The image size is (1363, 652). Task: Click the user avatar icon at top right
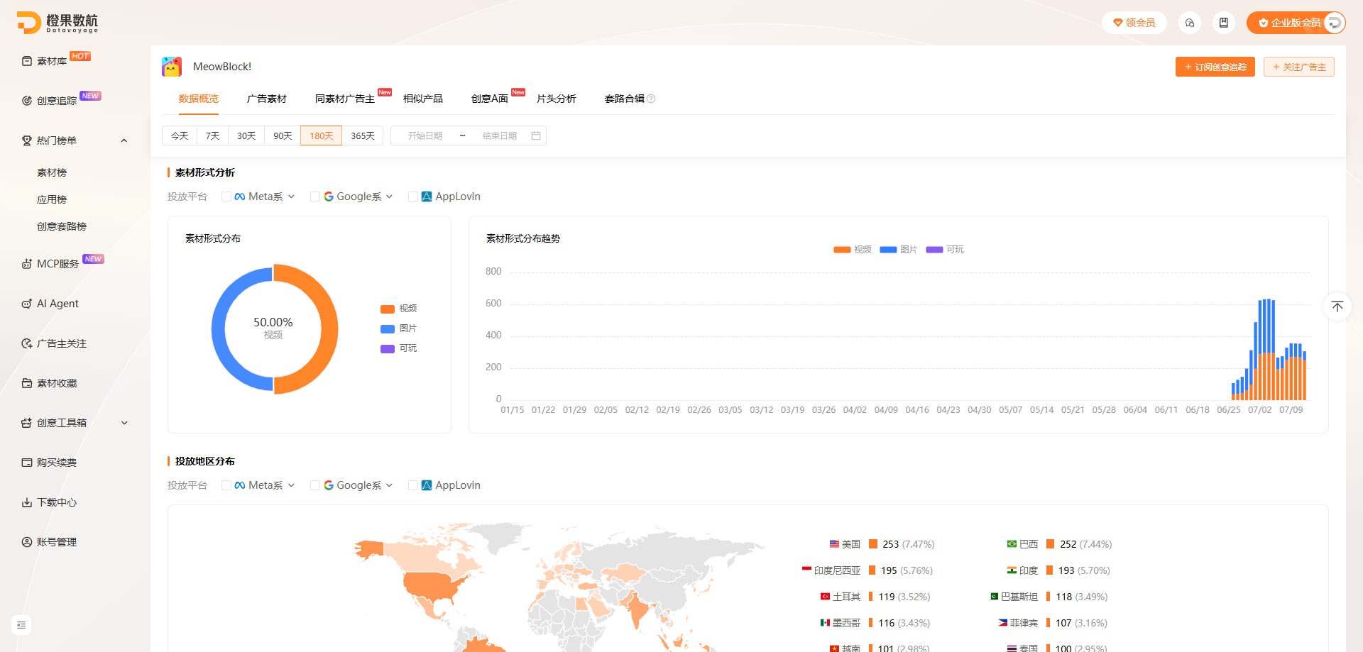pos(1335,23)
